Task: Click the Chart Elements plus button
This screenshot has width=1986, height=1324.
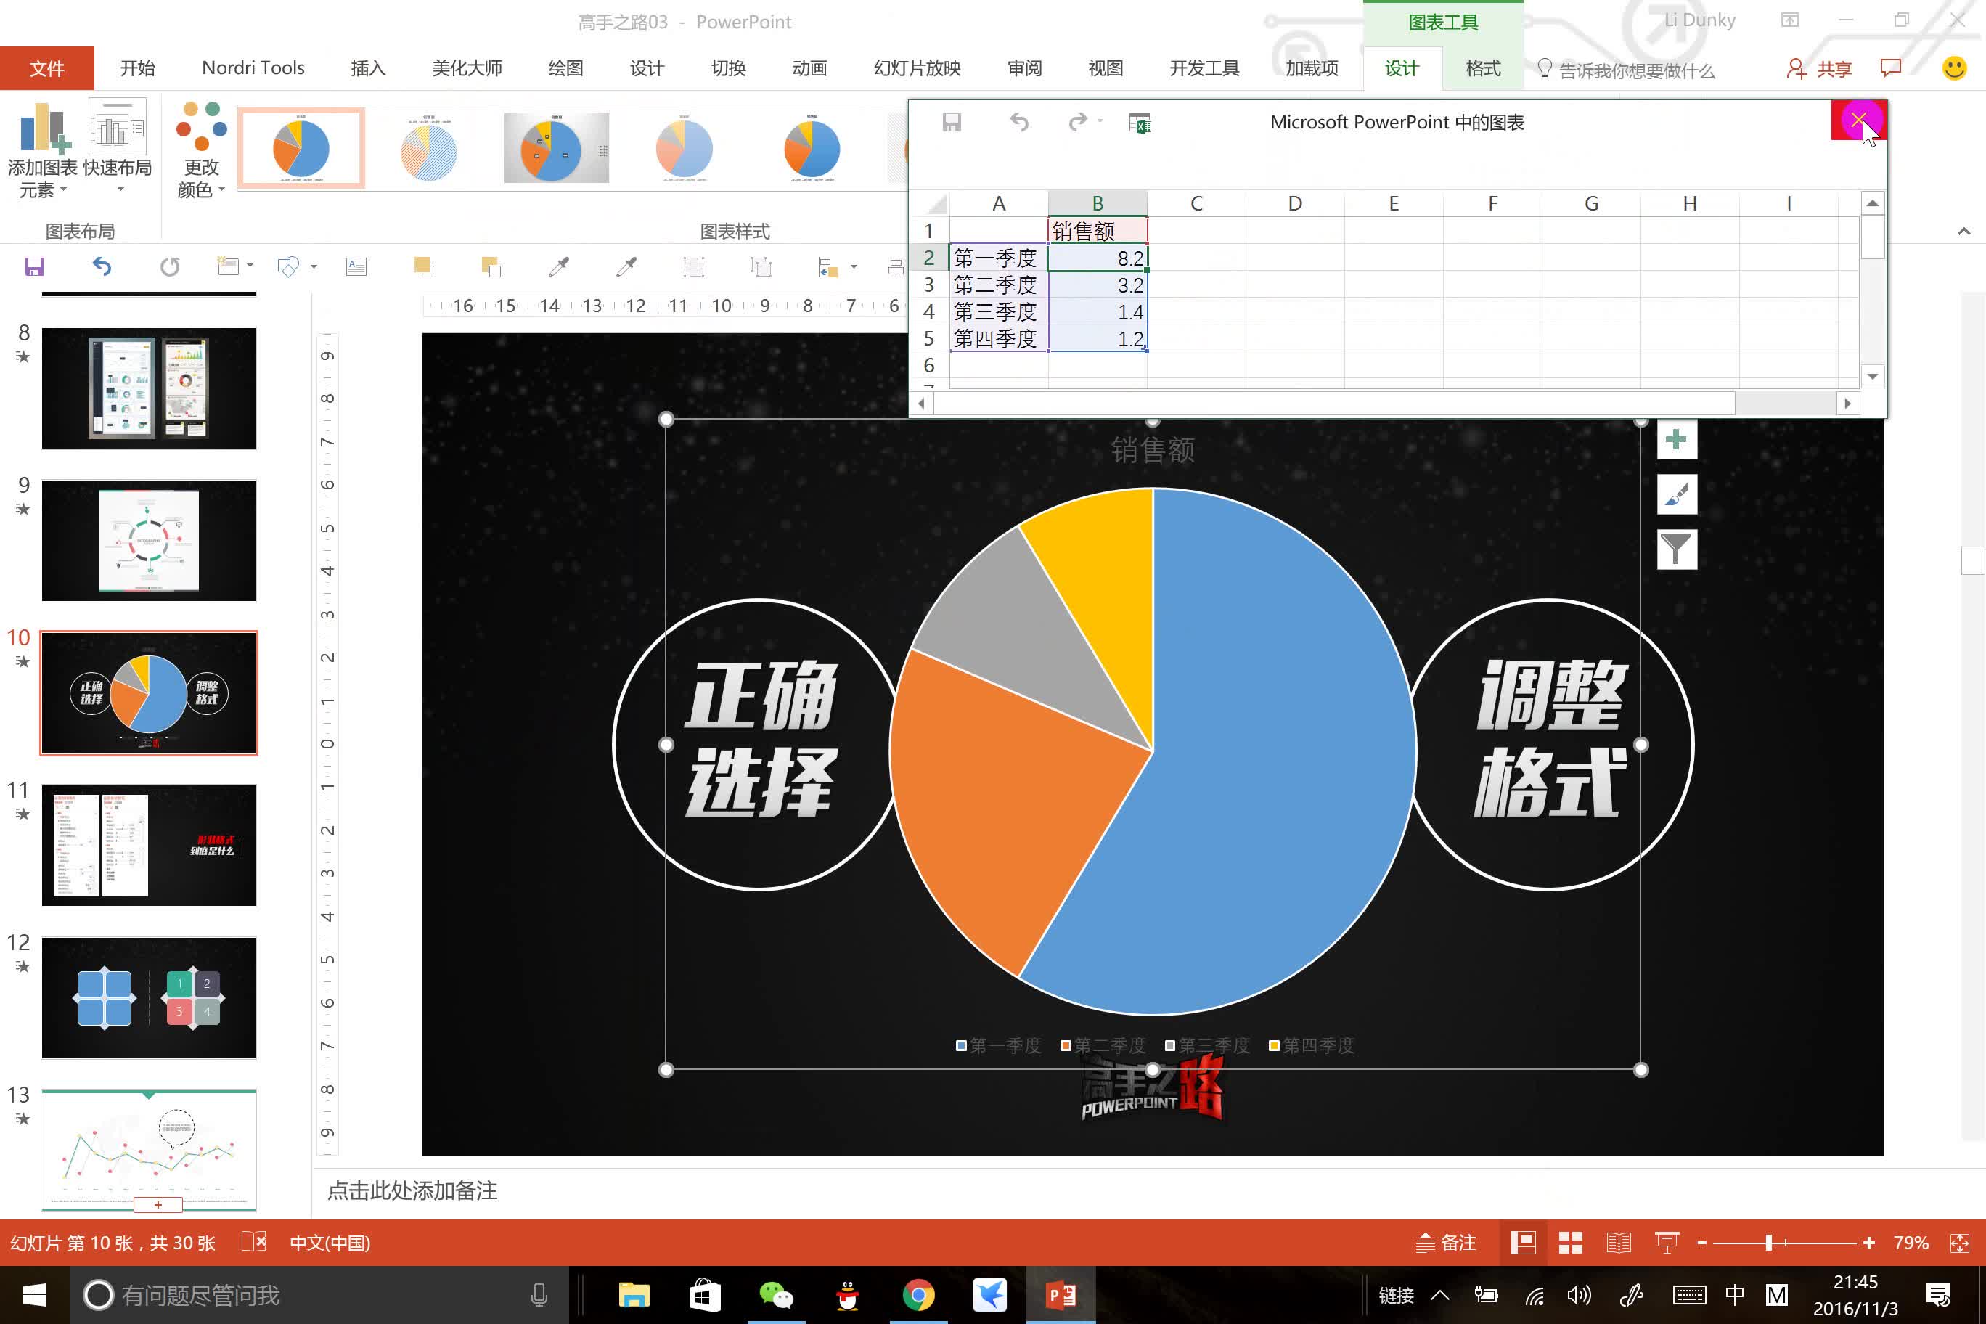Action: click(1676, 440)
